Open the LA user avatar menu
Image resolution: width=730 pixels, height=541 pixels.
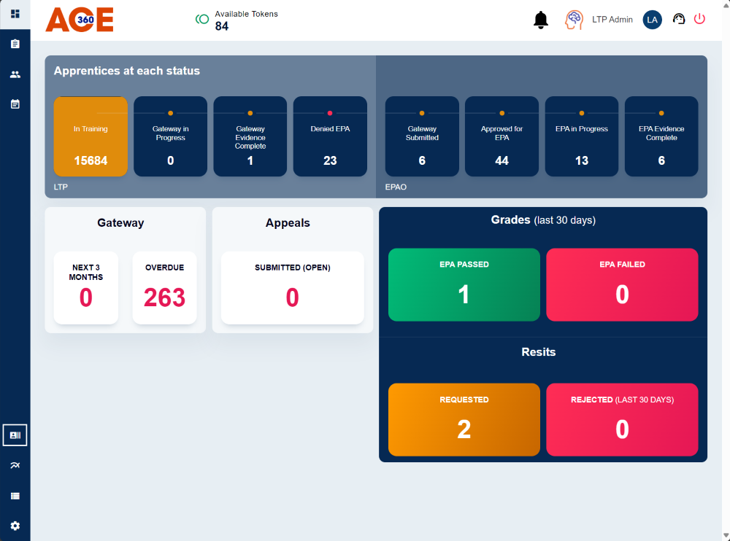click(652, 20)
